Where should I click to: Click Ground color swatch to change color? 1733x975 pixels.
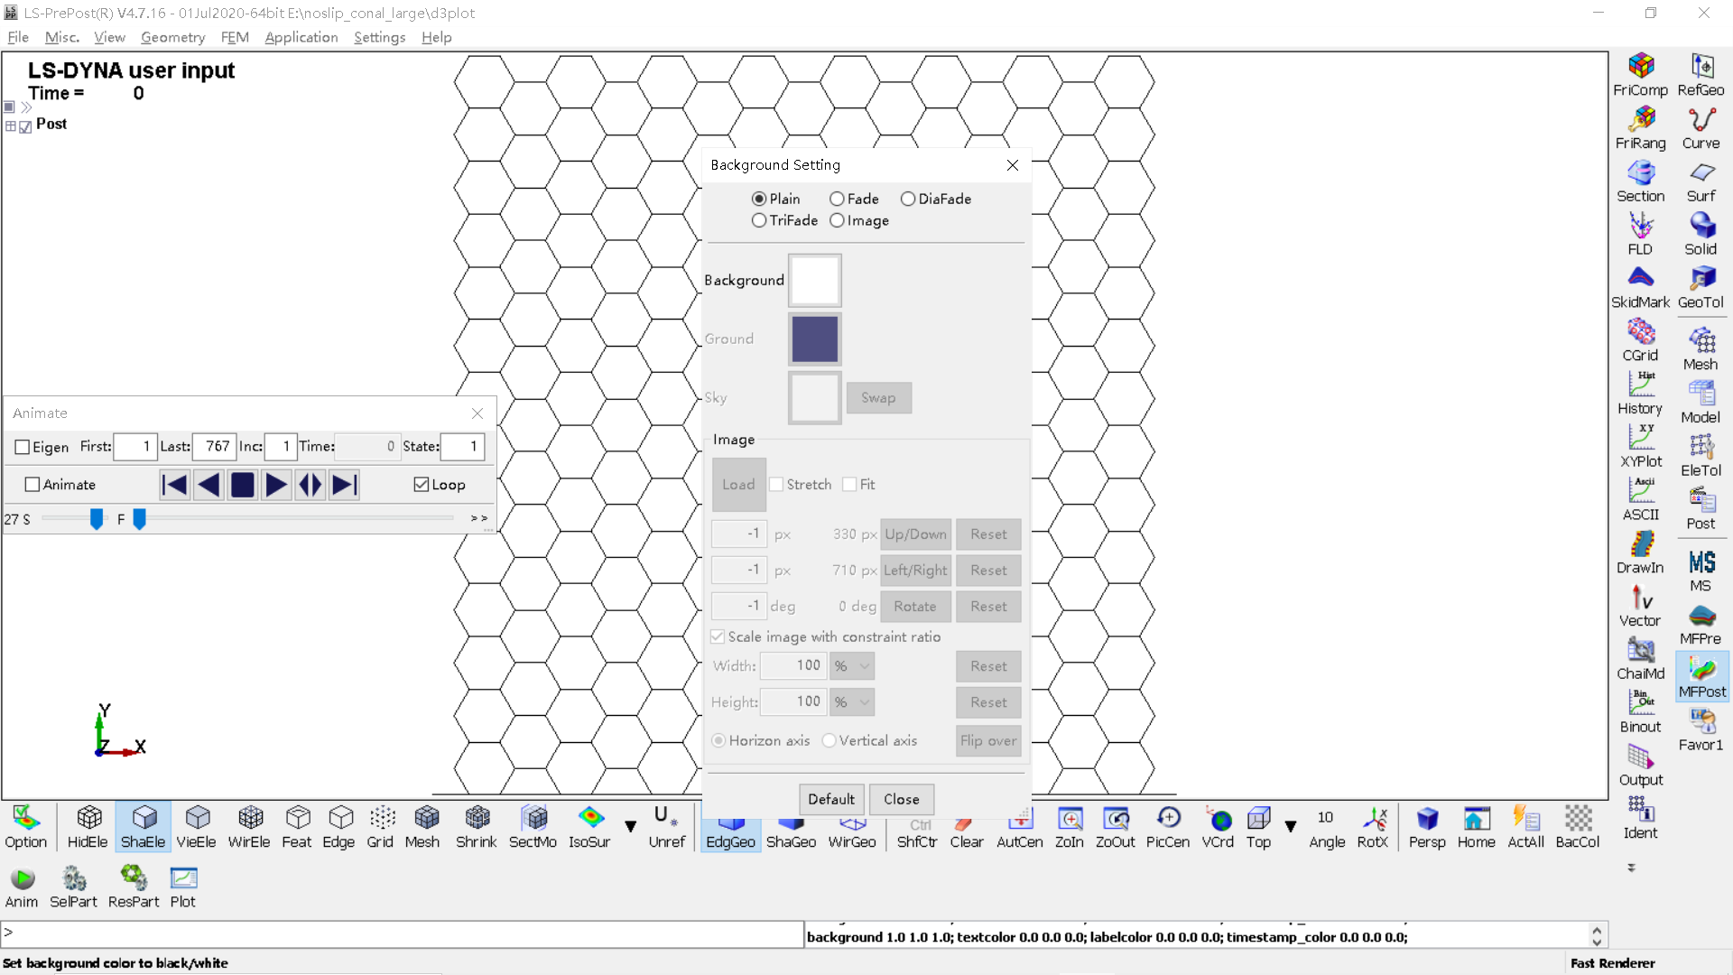pyautogui.click(x=814, y=339)
